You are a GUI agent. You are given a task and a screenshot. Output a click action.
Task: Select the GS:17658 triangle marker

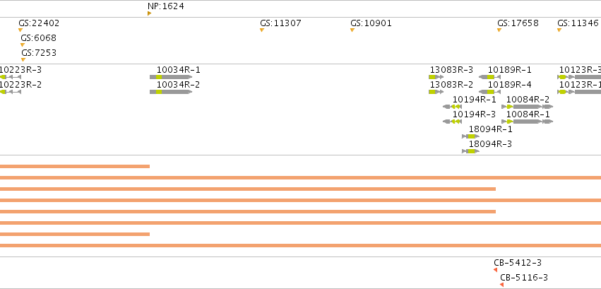pos(499,30)
